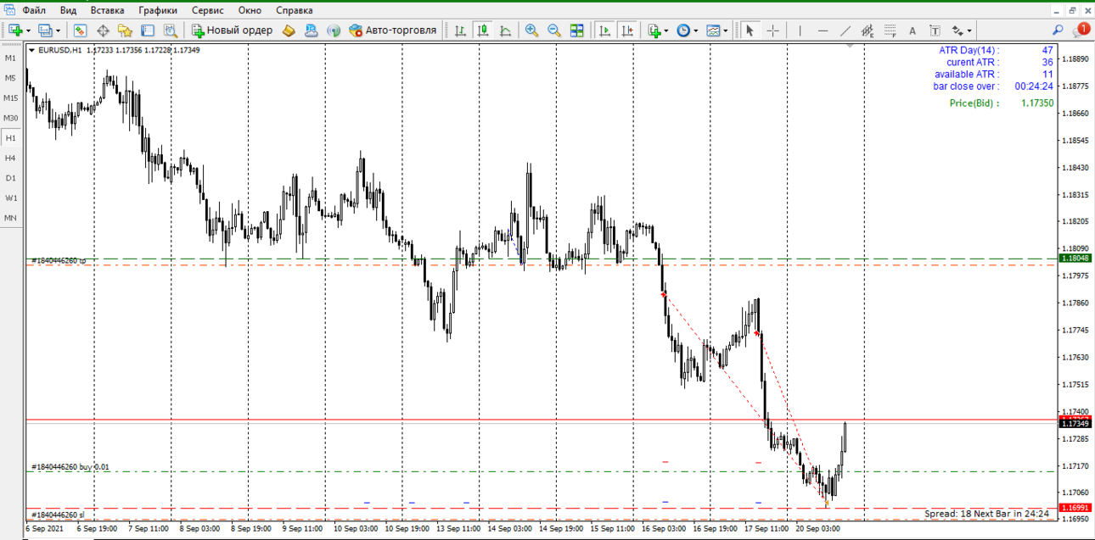Toggle the Авто-торговля button
1095x540 pixels.
coord(392,31)
